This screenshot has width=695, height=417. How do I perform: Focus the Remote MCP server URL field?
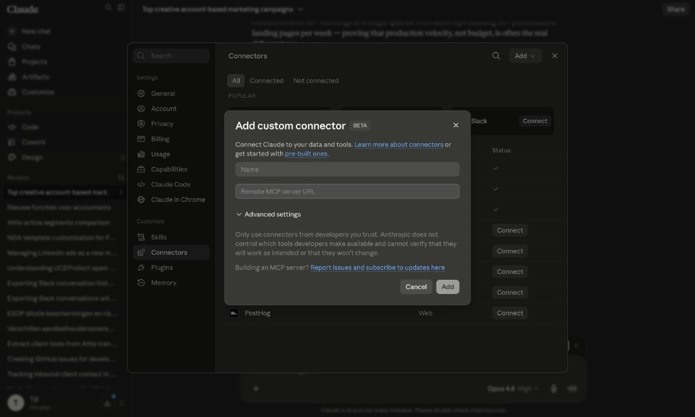pos(347,192)
